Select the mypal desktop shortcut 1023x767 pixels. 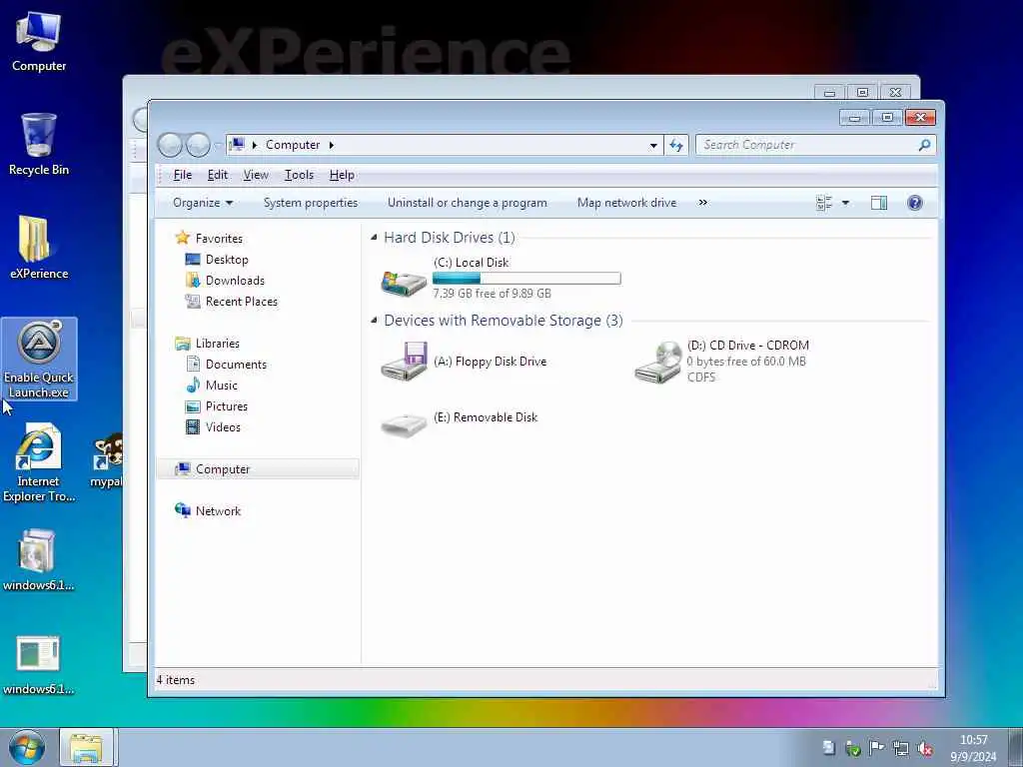[107, 461]
